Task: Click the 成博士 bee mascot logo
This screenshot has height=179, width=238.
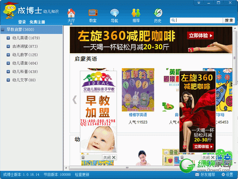Action: (10, 10)
